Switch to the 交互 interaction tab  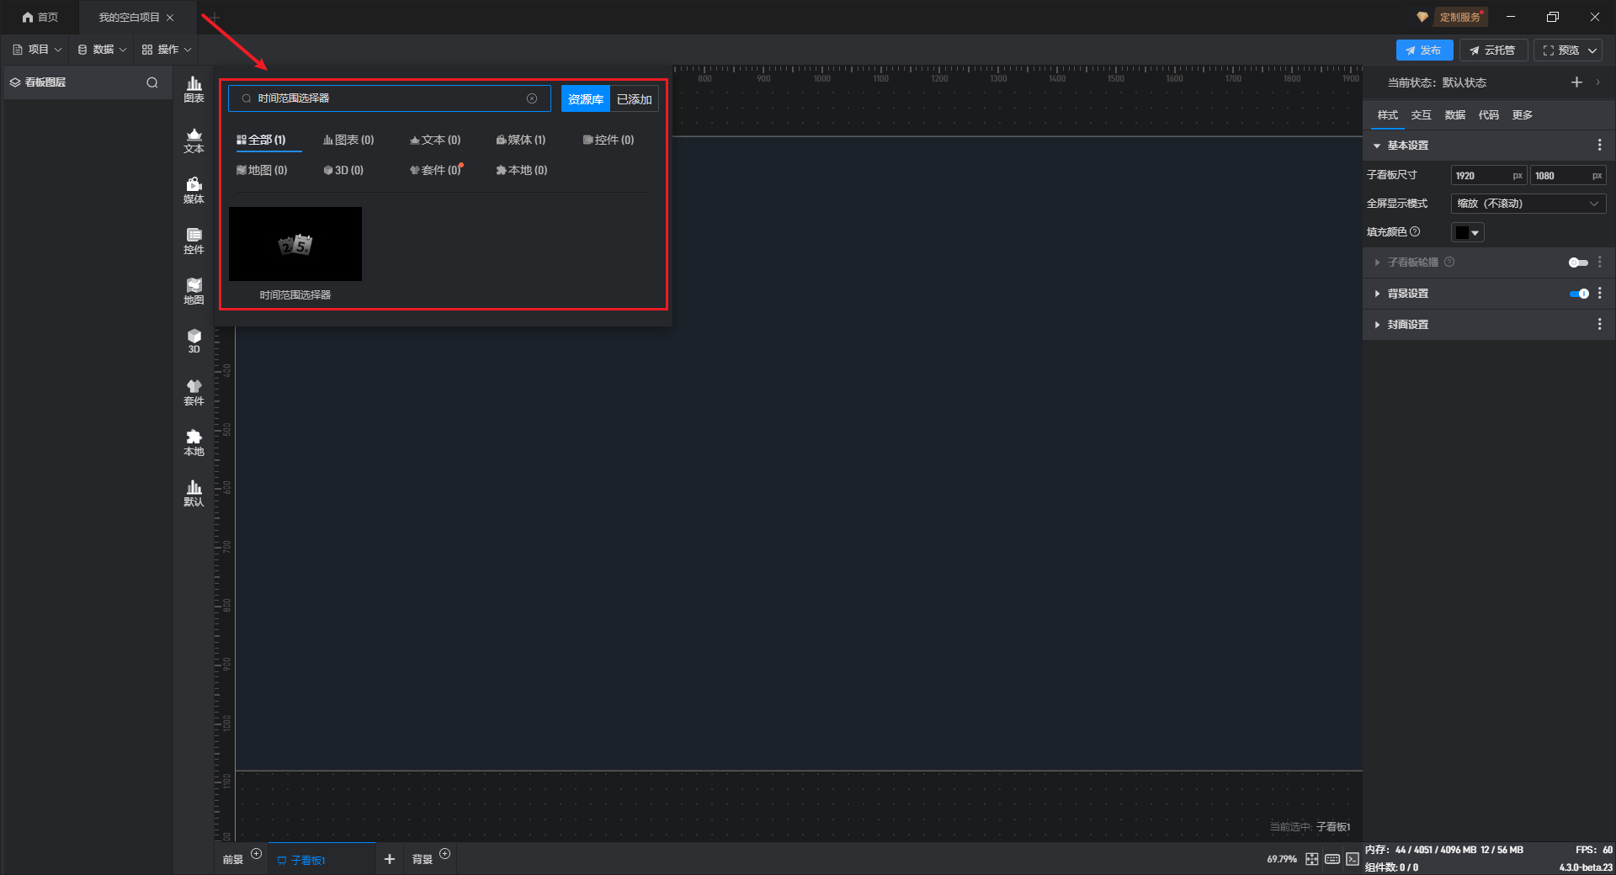coord(1421,115)
